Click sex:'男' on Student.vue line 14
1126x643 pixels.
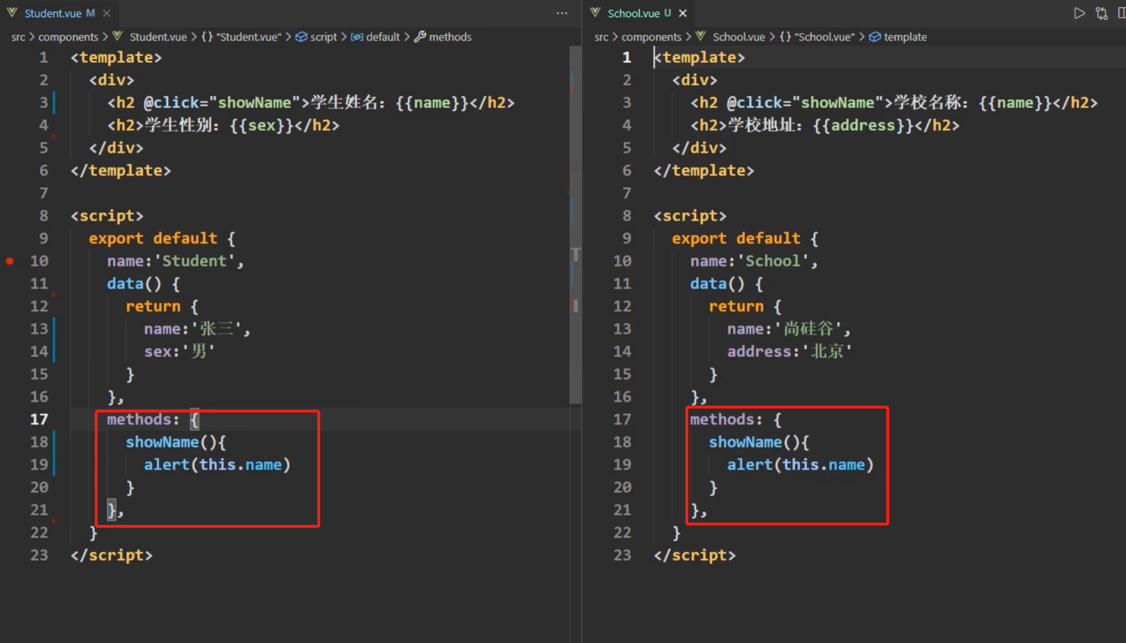179,351
